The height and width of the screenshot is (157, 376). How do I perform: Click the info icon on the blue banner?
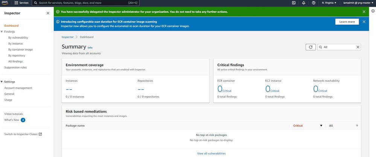[58, 21]
